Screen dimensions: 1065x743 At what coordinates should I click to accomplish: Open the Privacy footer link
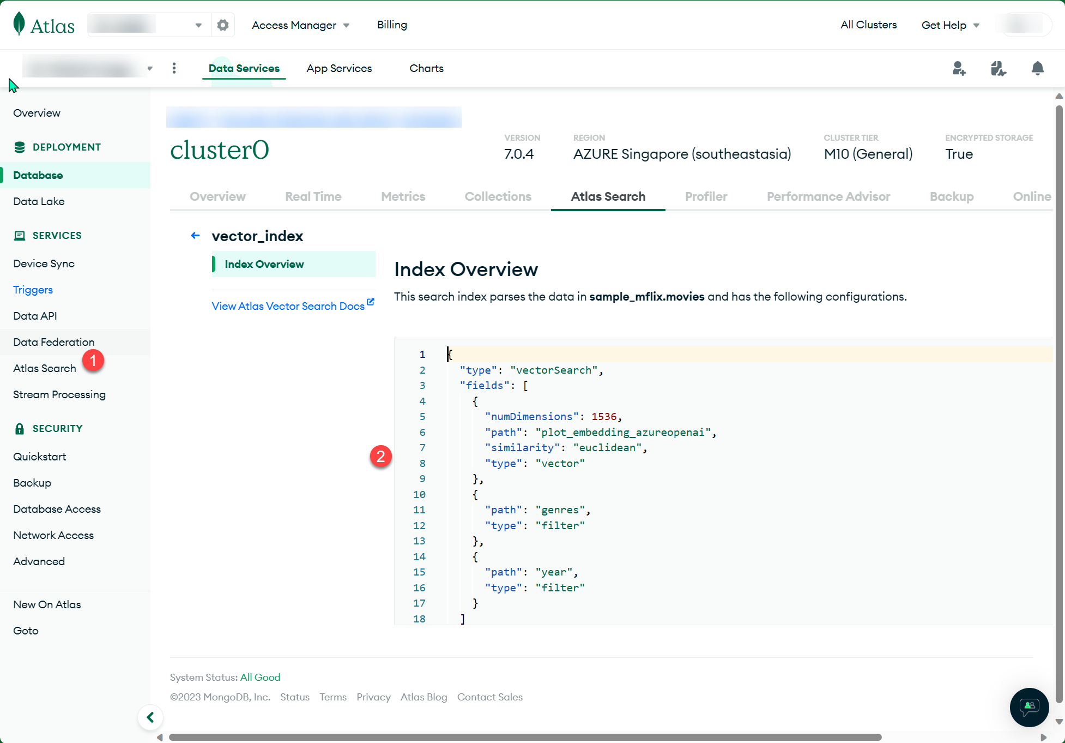[x=373, y=697]
